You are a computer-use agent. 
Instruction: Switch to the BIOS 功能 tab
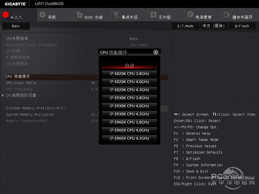pyautogui.click(x=92, y=15)
